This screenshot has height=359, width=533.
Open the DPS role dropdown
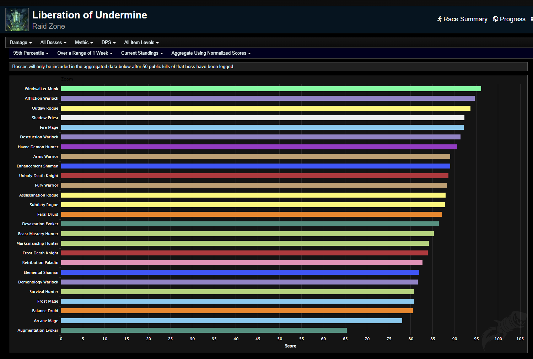pyautogui.click(x=108, y=42)
